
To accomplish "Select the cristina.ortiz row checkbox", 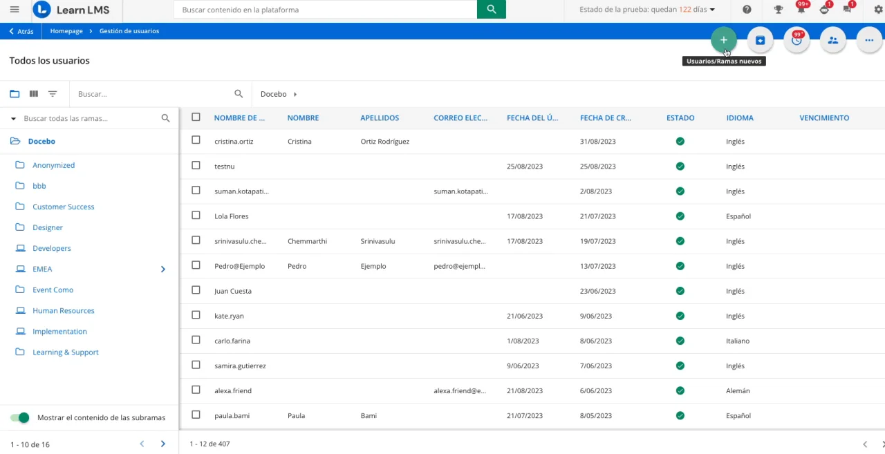I will (196, 140).
